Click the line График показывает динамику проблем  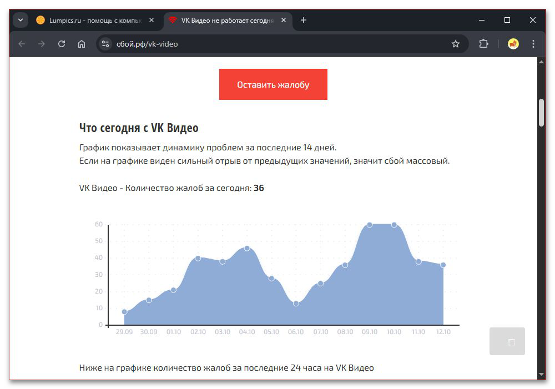(208, 148)
